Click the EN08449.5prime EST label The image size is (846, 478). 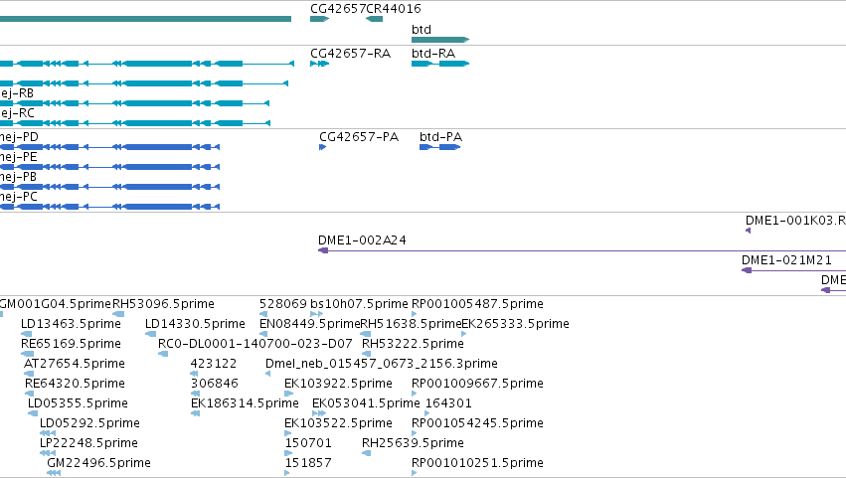click(x=310, y=324)
